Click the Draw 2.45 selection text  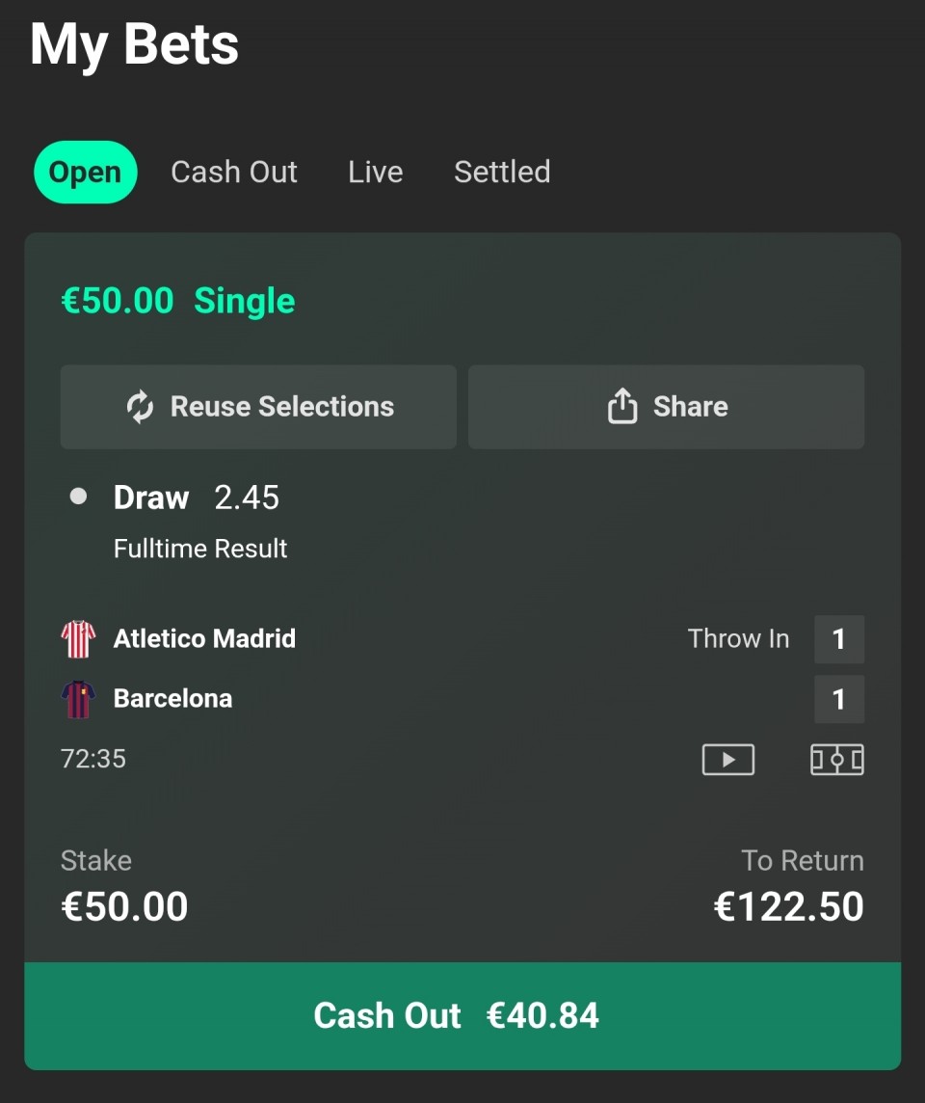[197, 498]
